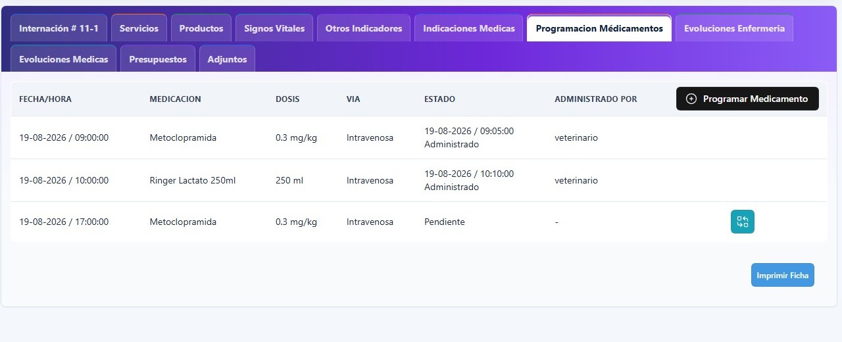Screen dimensions: 842x342
Task: Click the ESTADO column header
Action: coord(439,99)
